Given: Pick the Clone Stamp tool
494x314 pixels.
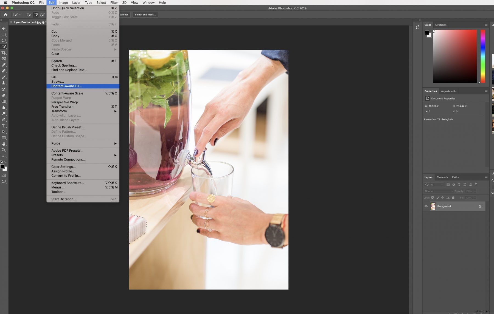Looking at the screenshot, I should (x=4, y=83).
